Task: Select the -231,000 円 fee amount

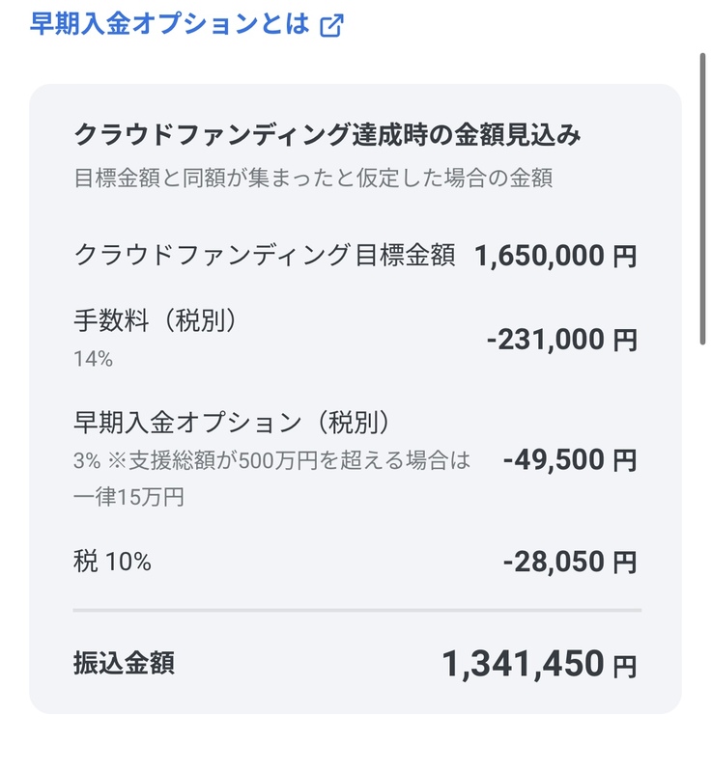Action: [562, 340]
